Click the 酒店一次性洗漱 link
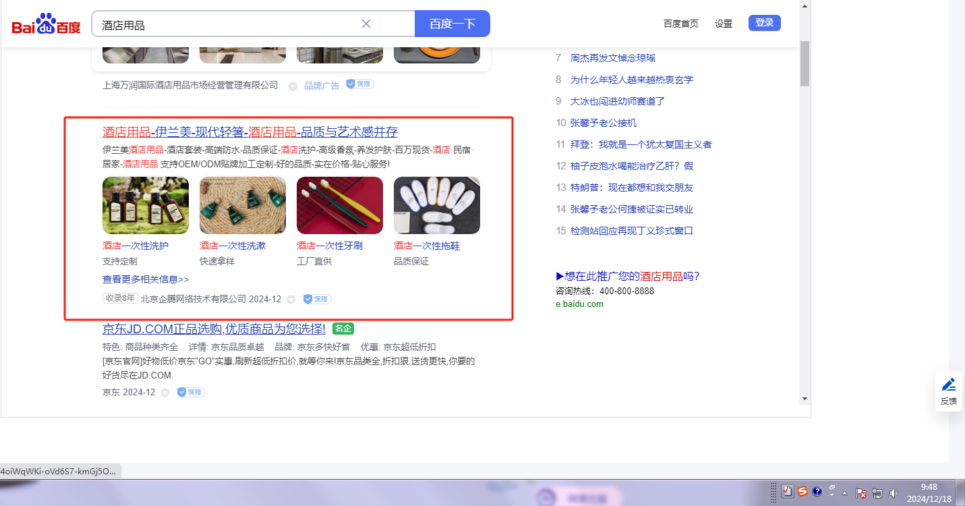 pos(233,246)
